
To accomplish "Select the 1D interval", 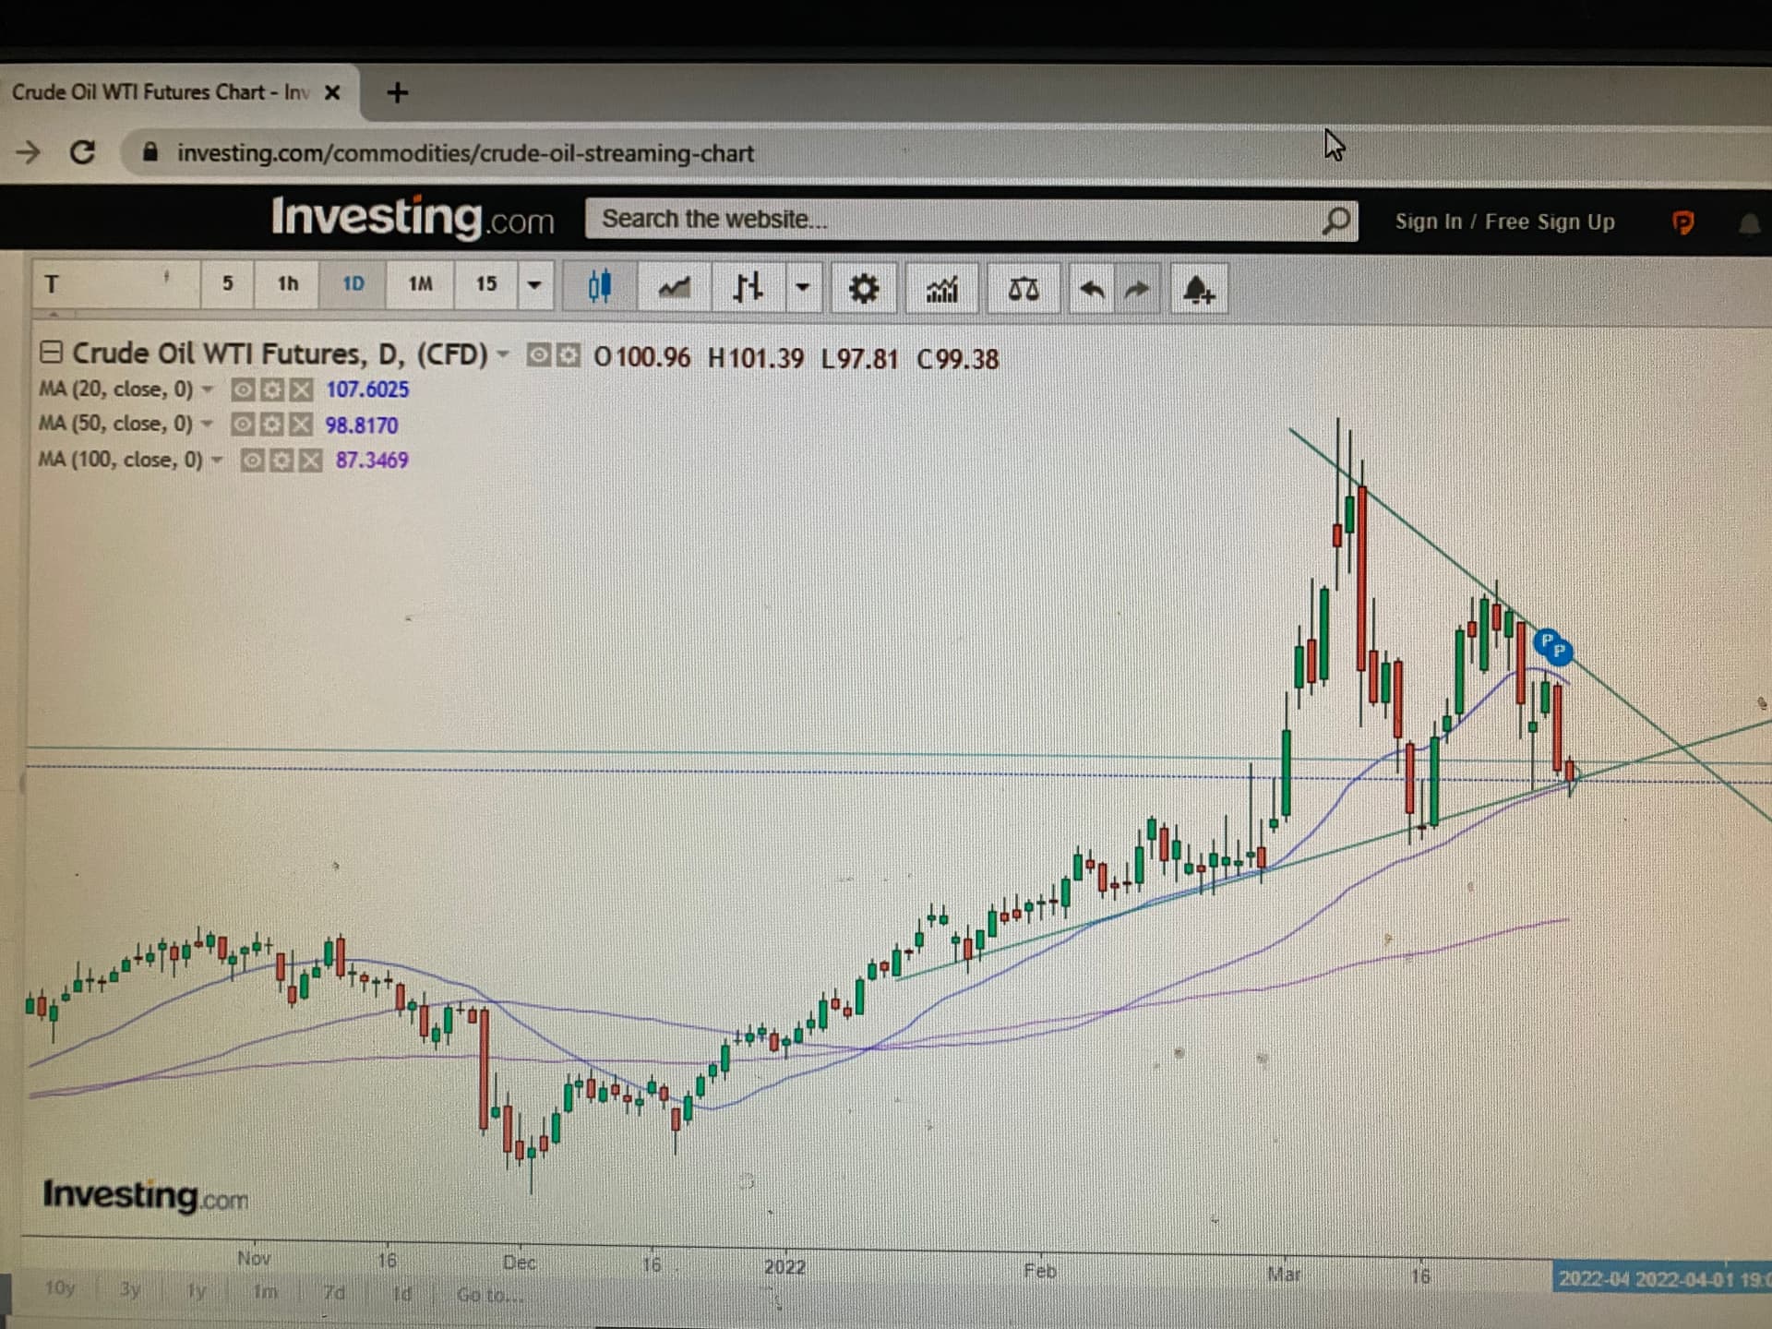I will point(353,283).
